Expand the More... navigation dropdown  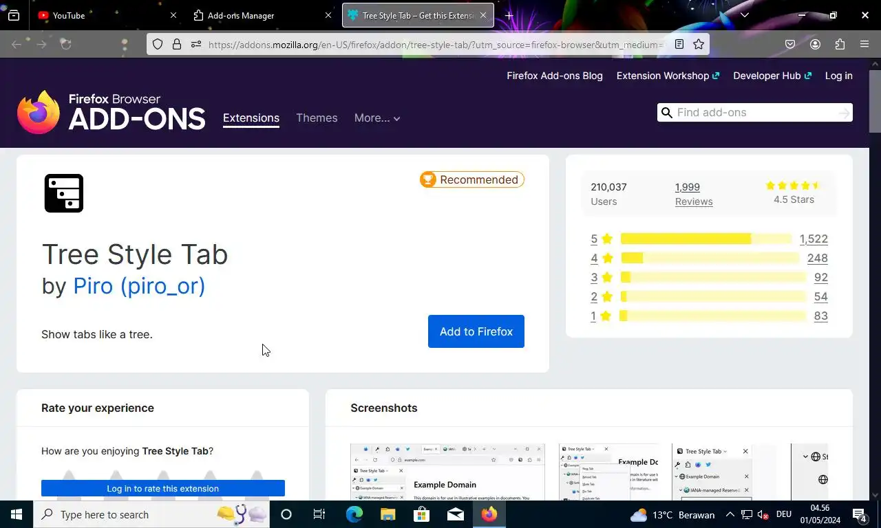(x=377, y=118)
